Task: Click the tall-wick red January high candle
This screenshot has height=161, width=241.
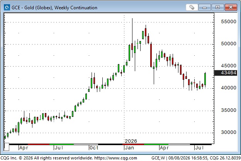Action: (x=132, y=46)
